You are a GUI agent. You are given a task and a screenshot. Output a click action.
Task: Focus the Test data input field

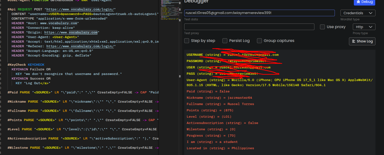[x=259, y=13]
